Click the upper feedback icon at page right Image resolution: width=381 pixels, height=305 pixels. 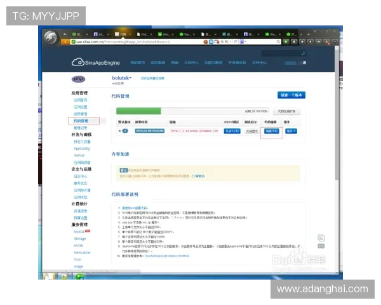tap(321, 238)
